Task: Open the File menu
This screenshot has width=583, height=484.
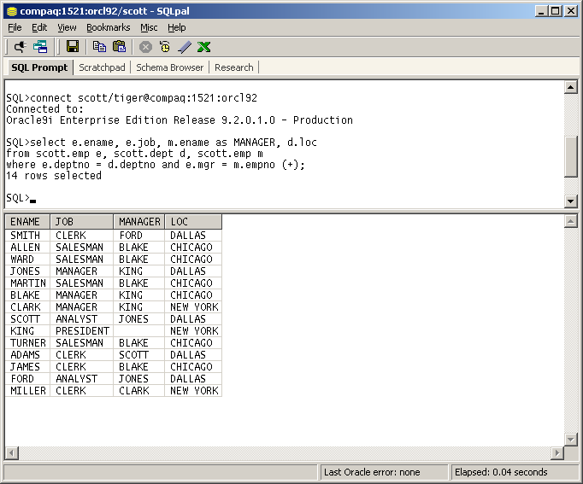Action: [15, 27]
